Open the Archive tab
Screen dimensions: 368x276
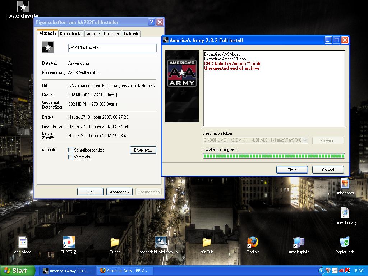click(x=93, y=34)
